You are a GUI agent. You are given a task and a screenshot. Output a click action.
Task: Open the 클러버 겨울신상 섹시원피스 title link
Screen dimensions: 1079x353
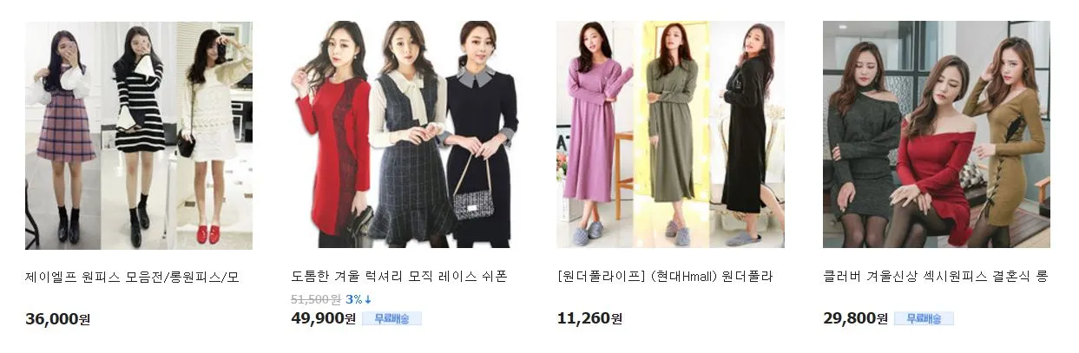936,278
